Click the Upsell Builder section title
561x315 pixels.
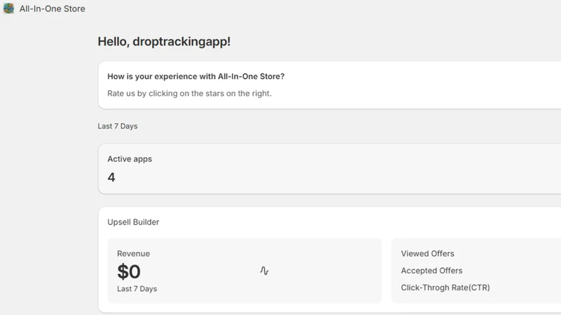point(133,222)
